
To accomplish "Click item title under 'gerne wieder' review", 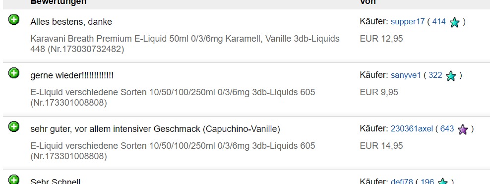I will (x=173, y=98).
